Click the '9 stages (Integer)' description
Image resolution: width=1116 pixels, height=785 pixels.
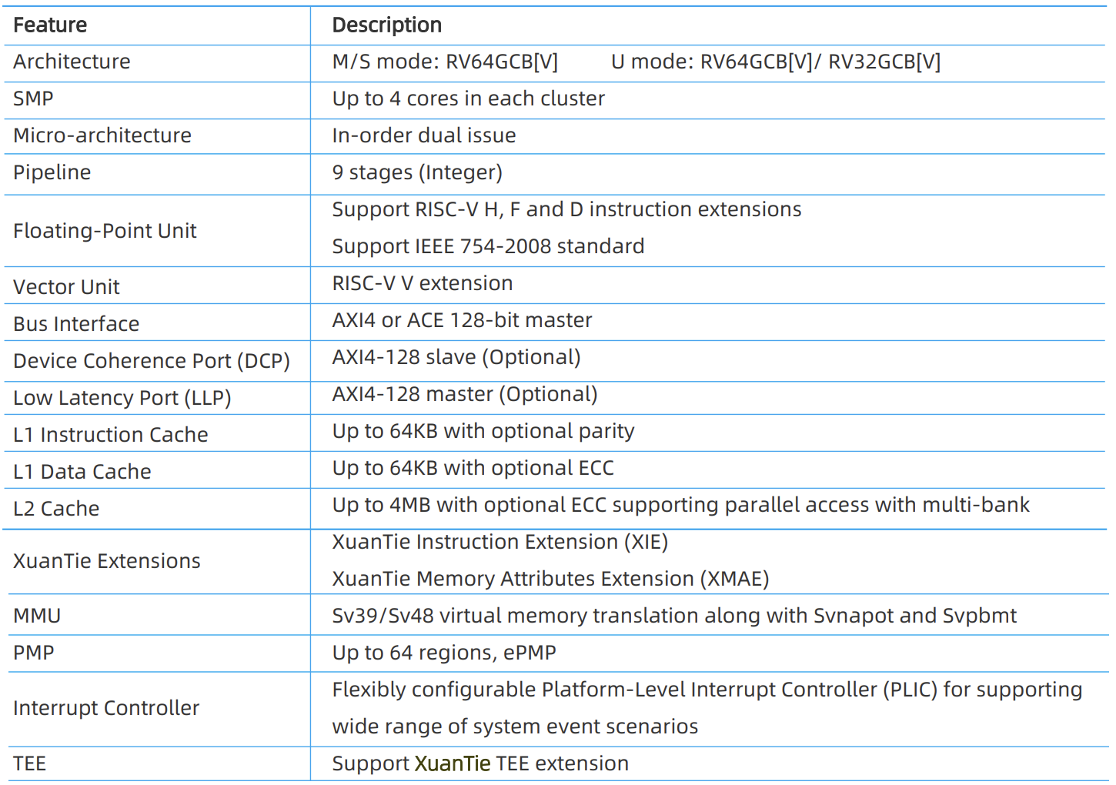417,172
